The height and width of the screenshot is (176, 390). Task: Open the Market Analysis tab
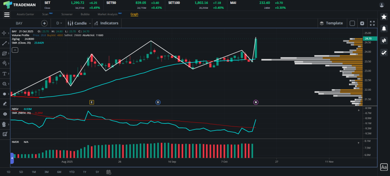107,14
